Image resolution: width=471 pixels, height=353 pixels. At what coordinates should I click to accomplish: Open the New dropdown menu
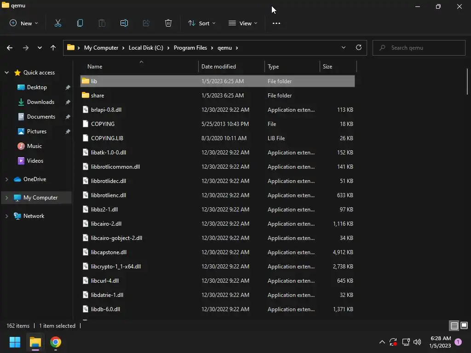click(24, 23)
